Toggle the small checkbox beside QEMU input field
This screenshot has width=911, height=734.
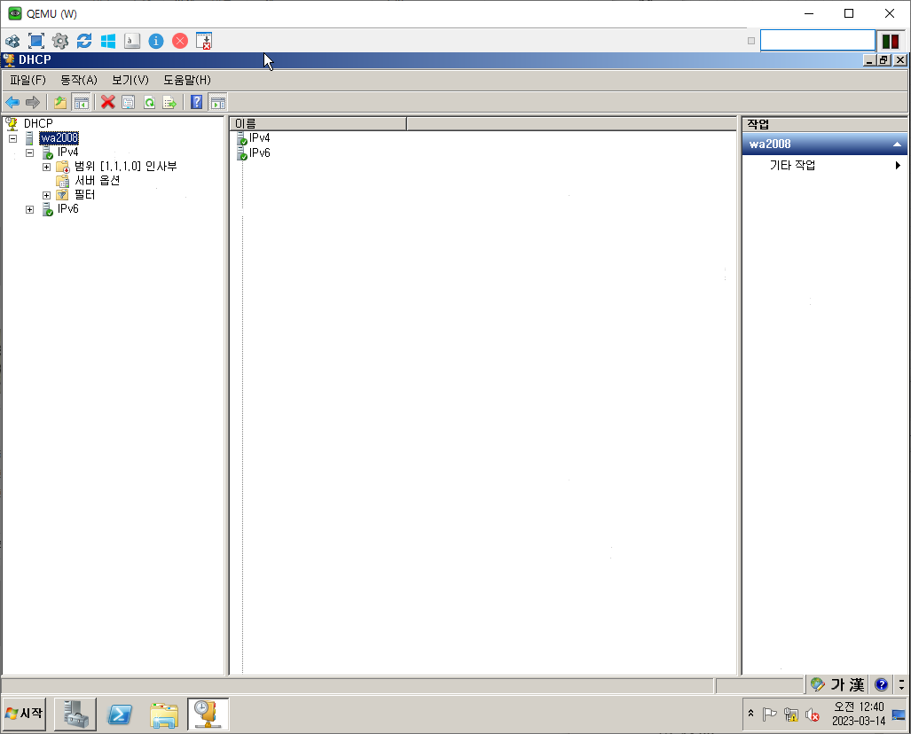tap(751, 41)
